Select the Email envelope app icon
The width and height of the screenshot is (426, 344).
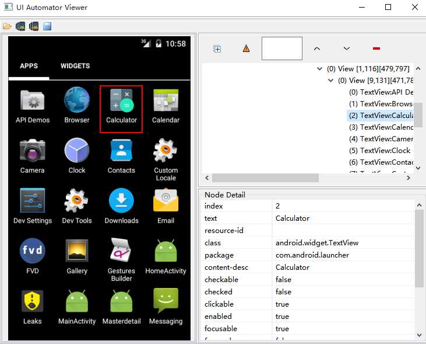tap(166, 200)
